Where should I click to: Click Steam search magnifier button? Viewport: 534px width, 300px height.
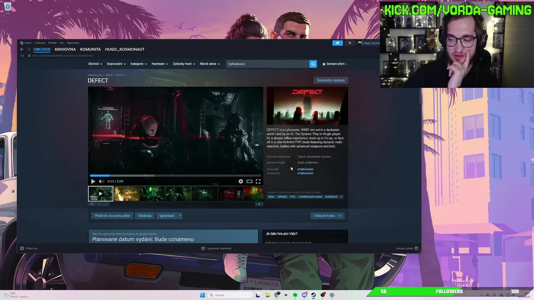pos(313,64)
